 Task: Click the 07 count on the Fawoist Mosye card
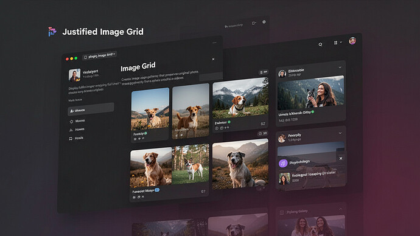(203, 192)
